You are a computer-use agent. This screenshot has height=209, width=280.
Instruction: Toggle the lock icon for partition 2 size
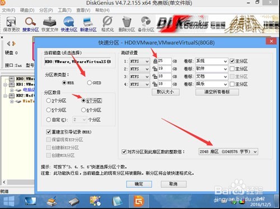(x=155, y=69)
